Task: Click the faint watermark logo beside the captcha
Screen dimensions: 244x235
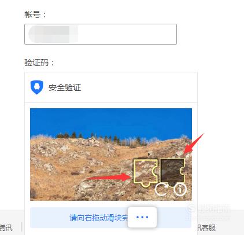Action: click(x=209, y=212)
